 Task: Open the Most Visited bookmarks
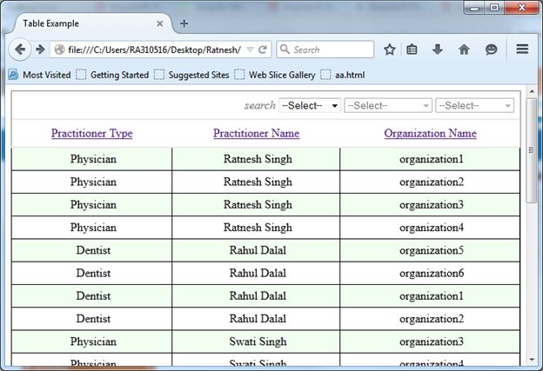tap(39, 75)
